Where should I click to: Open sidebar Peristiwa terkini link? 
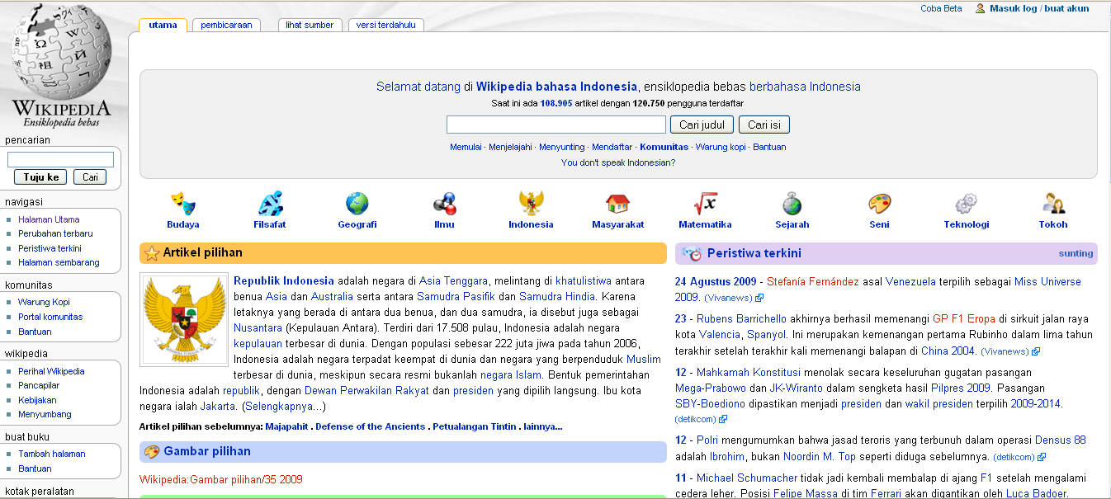coord(50,248)
